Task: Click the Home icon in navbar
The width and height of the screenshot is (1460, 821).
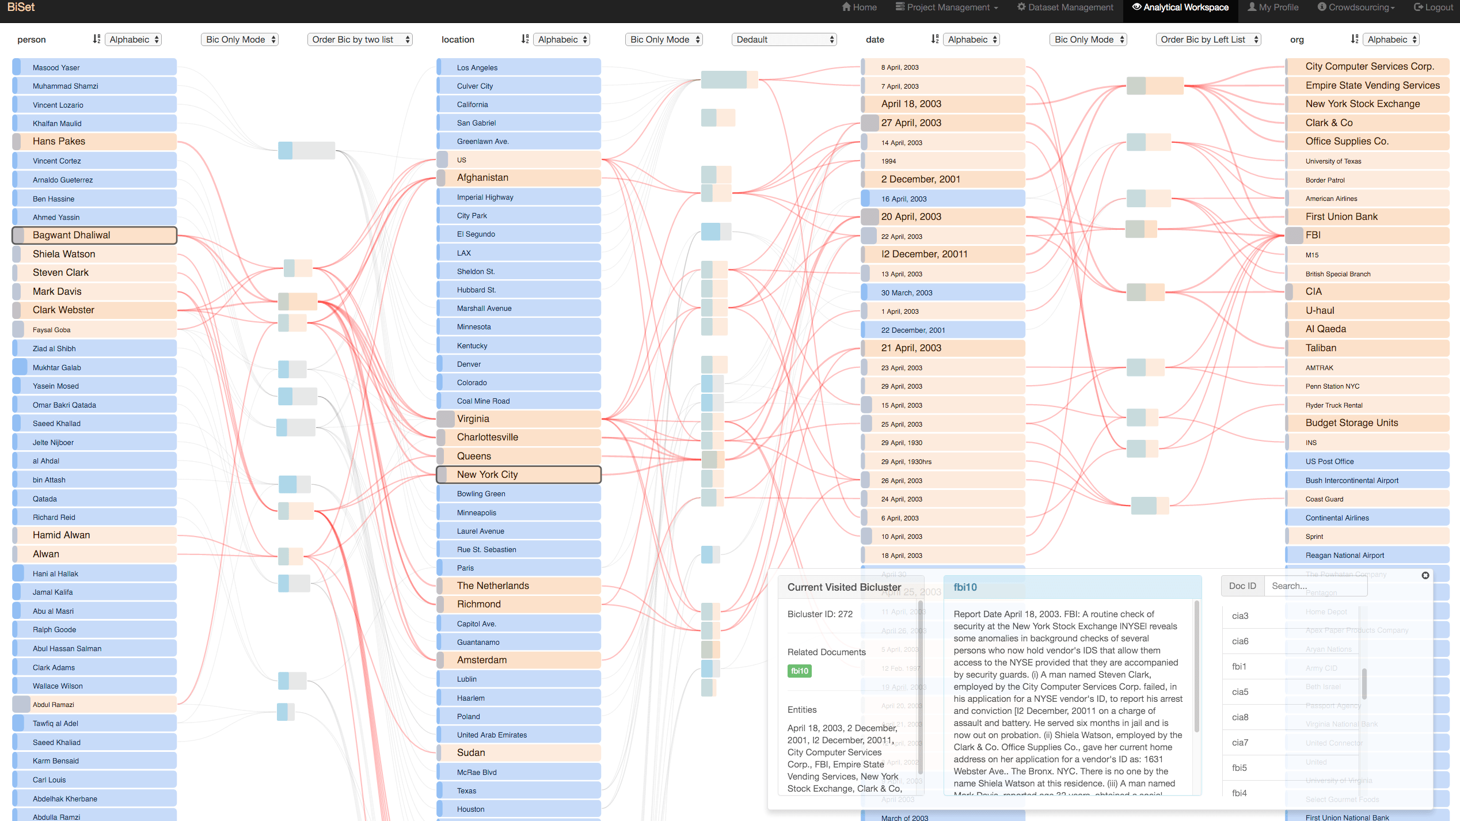Action: (x=846, y=7)
